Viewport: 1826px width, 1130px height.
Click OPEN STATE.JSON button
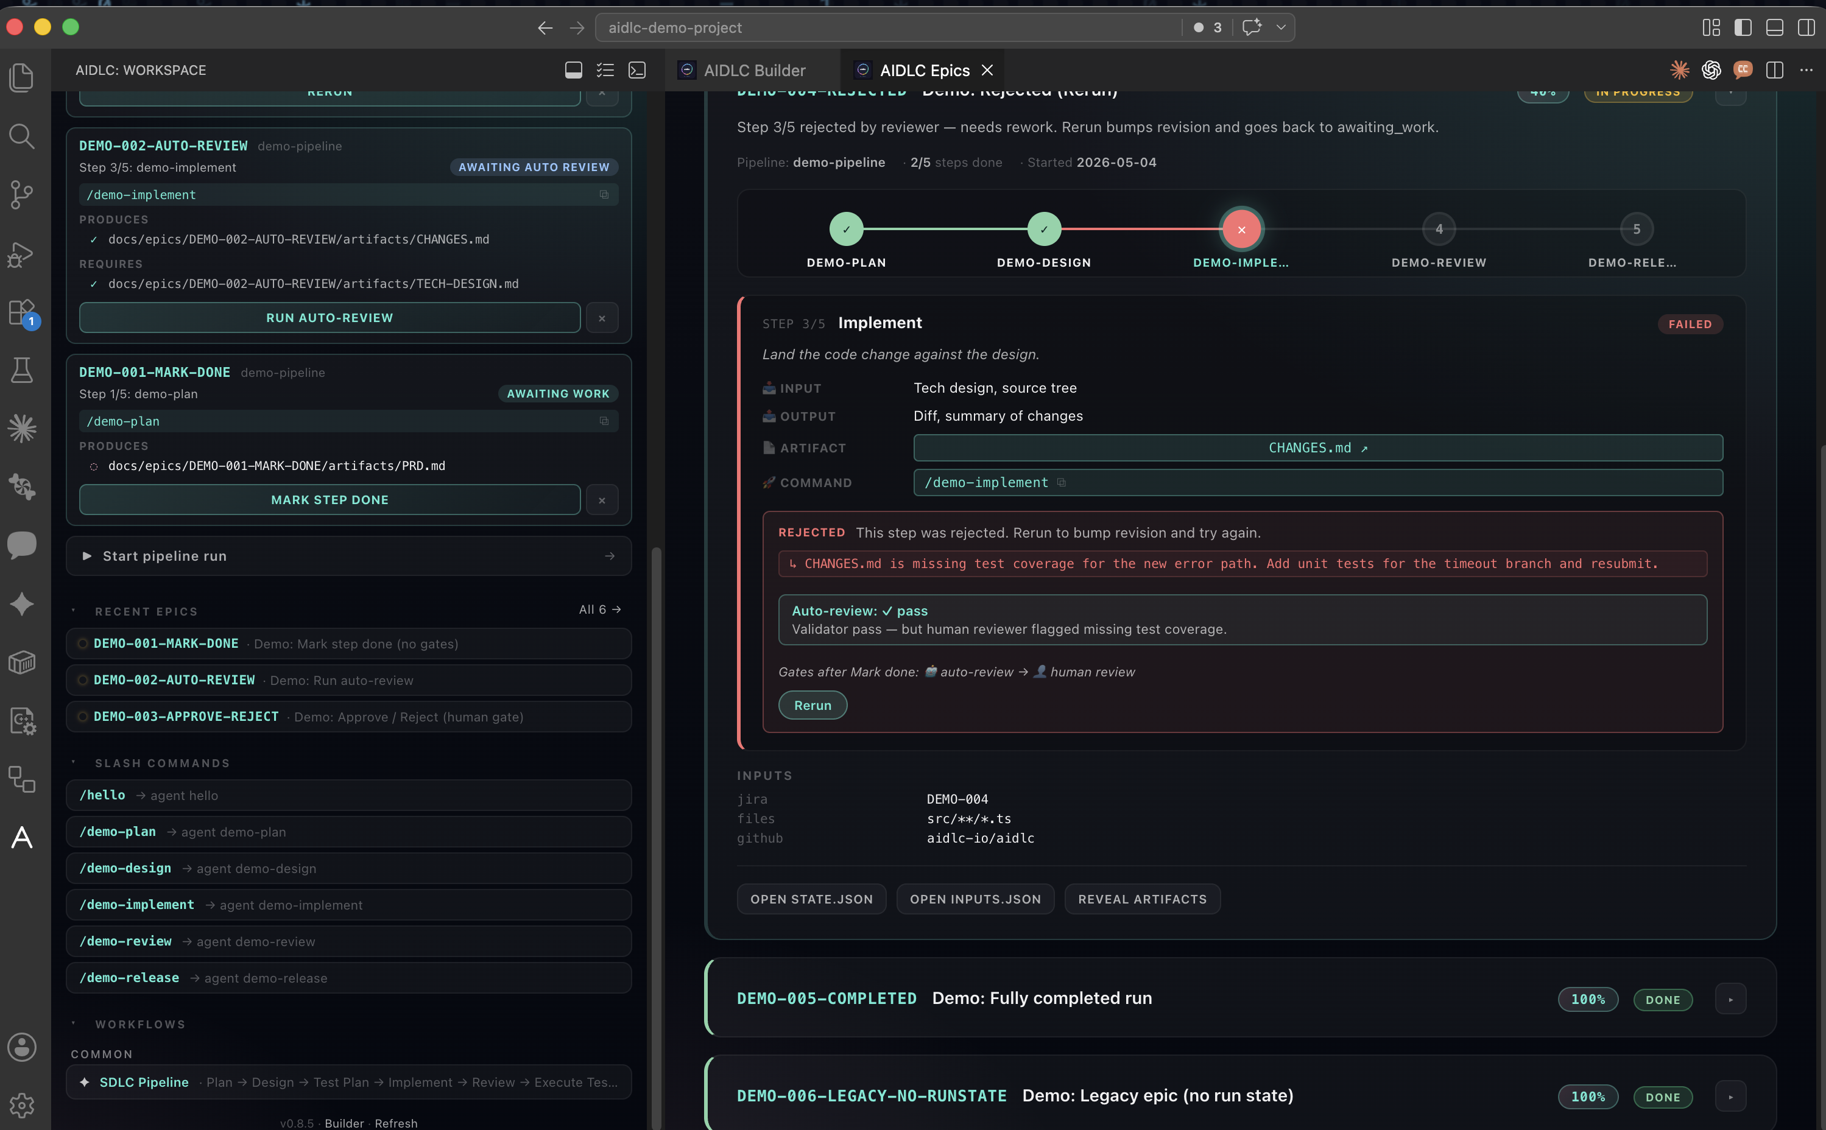[812, 899]
